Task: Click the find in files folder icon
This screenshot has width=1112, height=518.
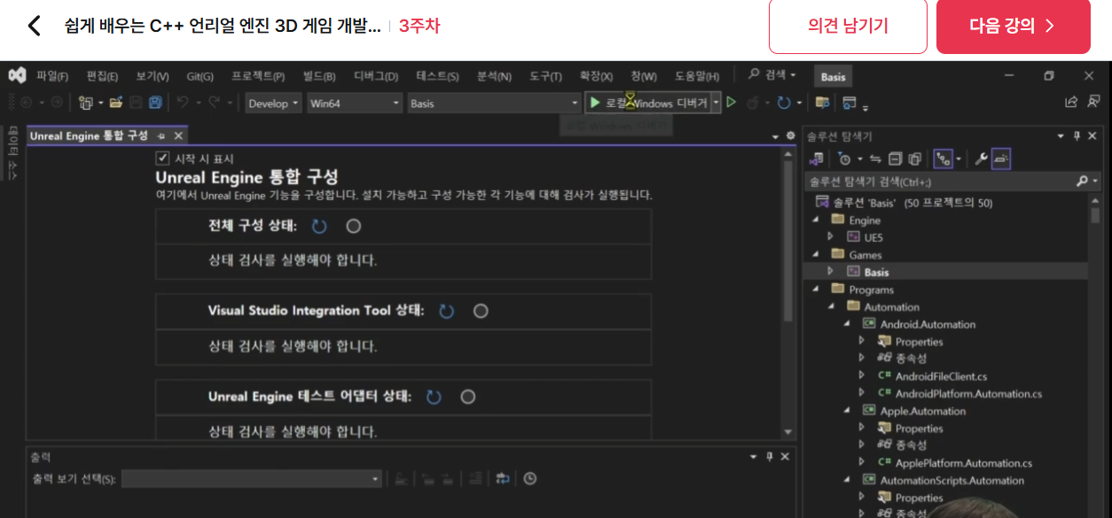Action: tap(823, 103)
